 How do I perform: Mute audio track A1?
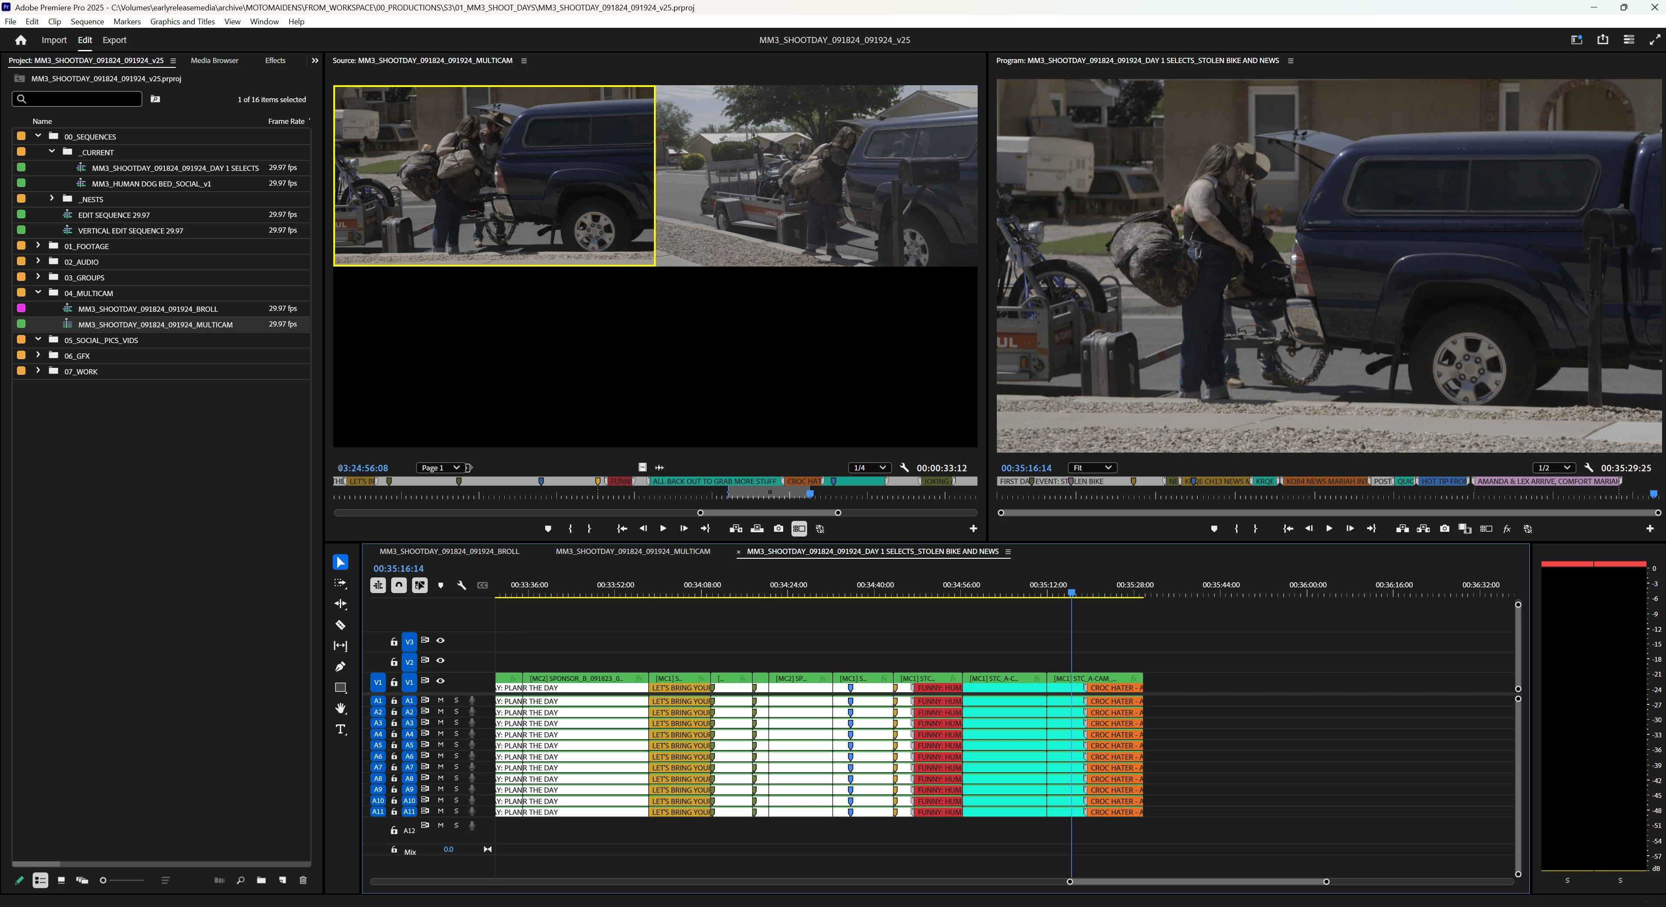440,700
